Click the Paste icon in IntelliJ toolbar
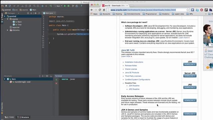This screenshot has height=120, width=213. 30,6
